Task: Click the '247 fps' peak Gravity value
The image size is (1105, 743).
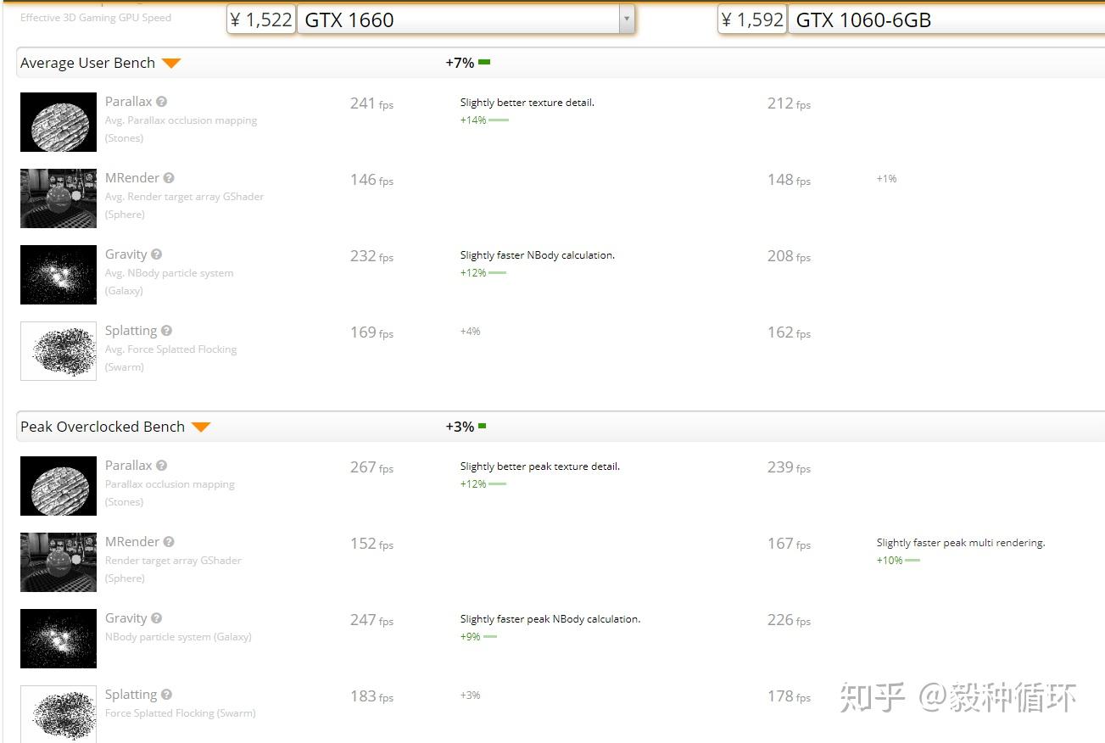Action: pos(371,620)
